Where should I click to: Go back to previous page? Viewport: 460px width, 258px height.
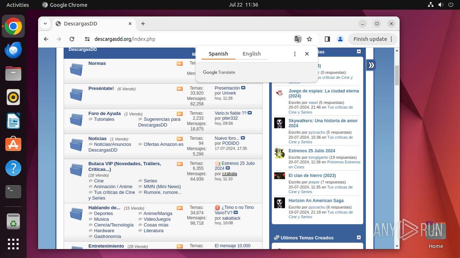pos(46,39)
